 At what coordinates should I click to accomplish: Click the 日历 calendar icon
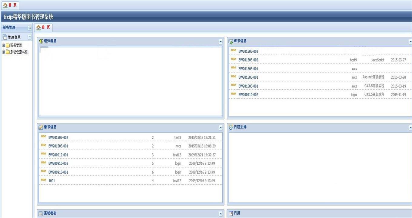231,213
